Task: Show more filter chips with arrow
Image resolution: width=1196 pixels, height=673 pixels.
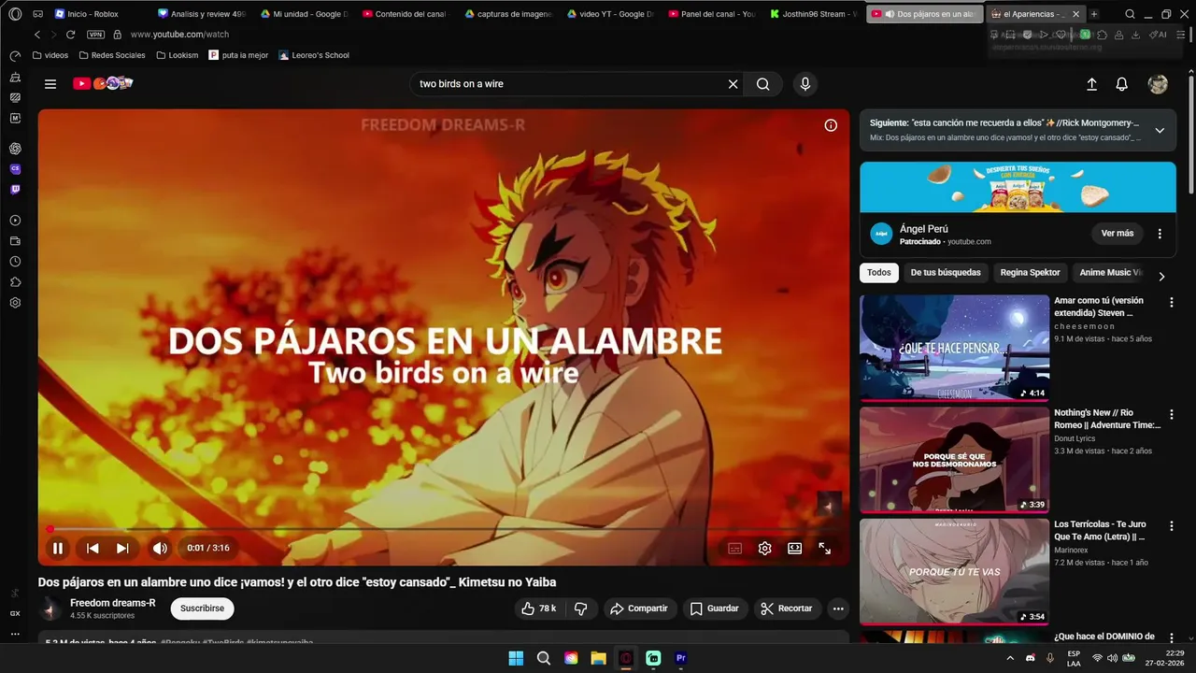Action: (1161, 277)
